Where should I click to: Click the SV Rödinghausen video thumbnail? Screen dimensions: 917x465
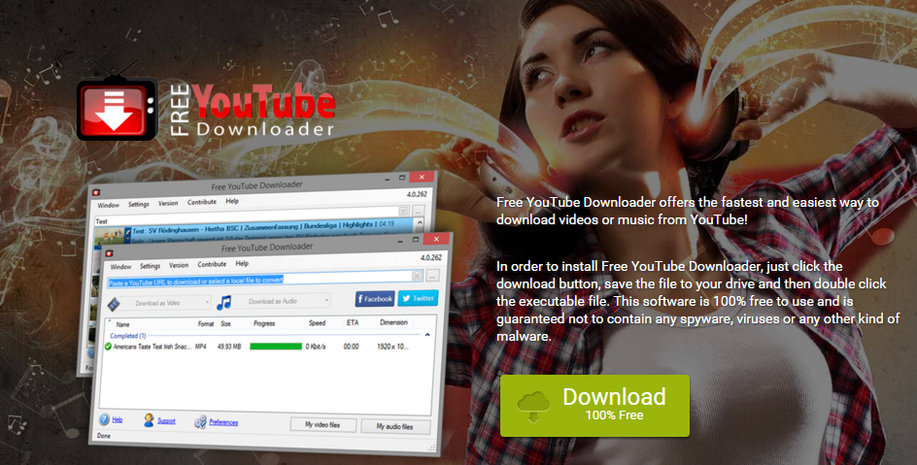pyautogui.click(x=111, y=236)
